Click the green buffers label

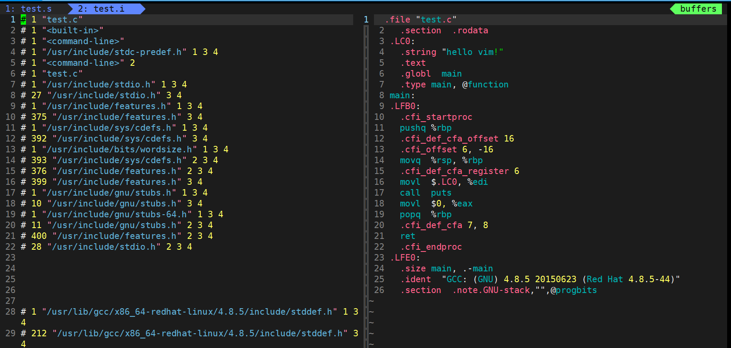(x=698, y=9)
